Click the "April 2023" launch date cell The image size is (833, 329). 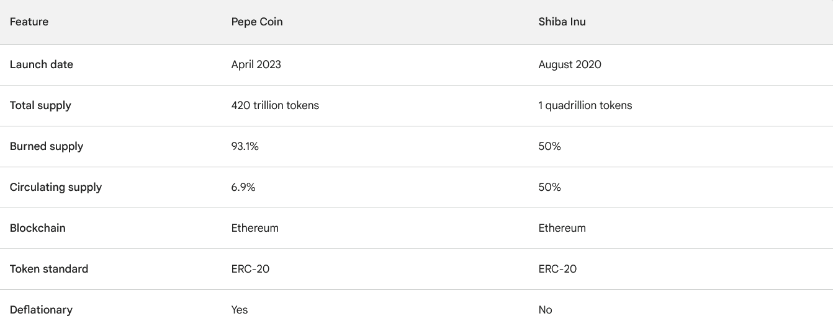click(x=256, y=64)
